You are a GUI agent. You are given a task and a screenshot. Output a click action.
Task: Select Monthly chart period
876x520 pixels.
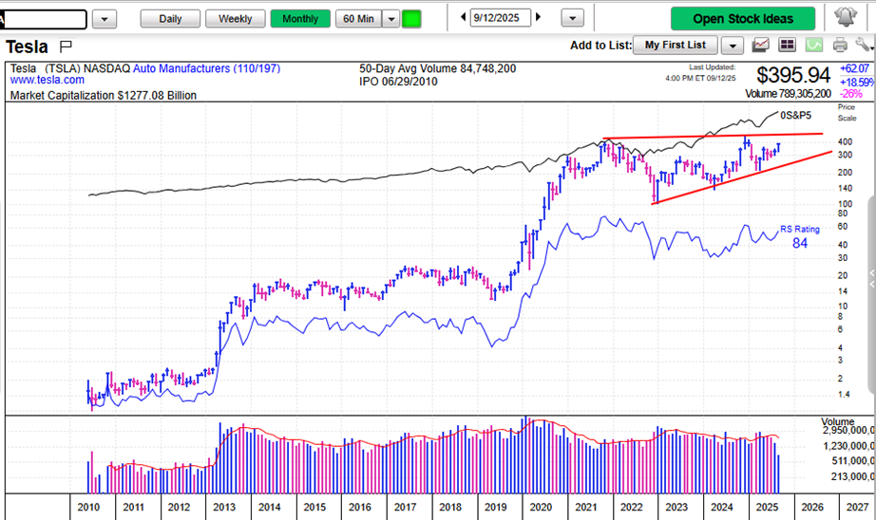click(300, 18)
